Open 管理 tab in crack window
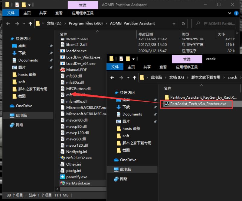The height and width of the screenshot is (201, 242). tap(187, 59)
